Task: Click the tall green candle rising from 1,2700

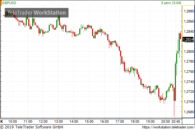Action: pos(175,81)
